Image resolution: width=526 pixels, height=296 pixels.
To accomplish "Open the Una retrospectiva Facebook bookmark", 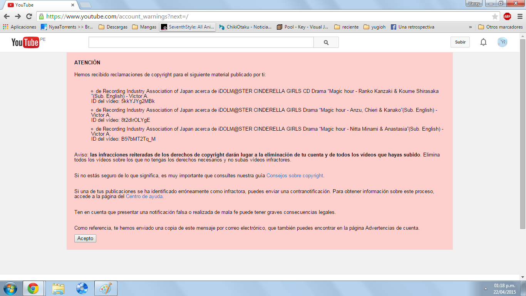I will pos(412,27).
